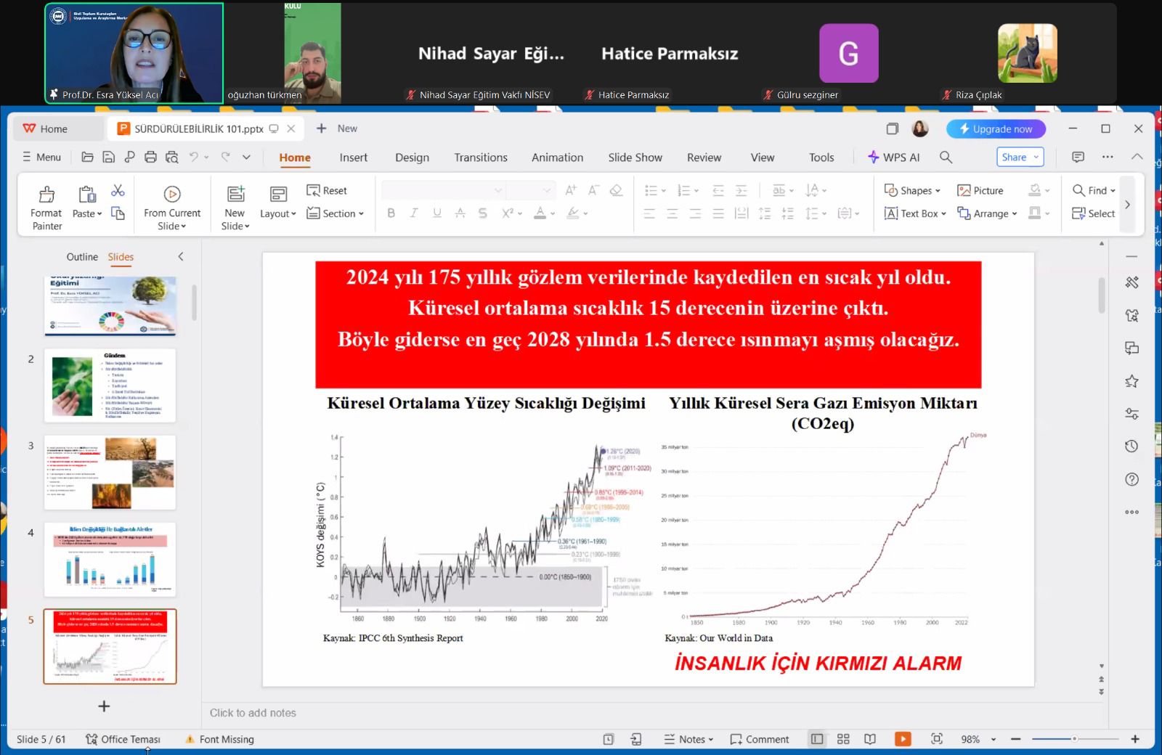Image resolution: width=1162 pixels, height=755 pixels.
Task: Open the three-dots more options in ribbon header
Action: (1108, 157)
